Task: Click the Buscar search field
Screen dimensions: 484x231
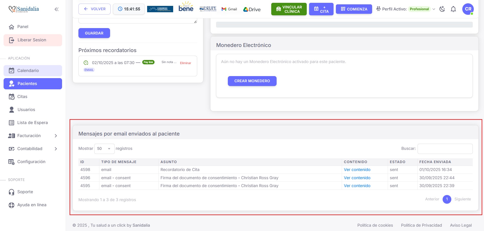Action: click(x=445, y=149)
